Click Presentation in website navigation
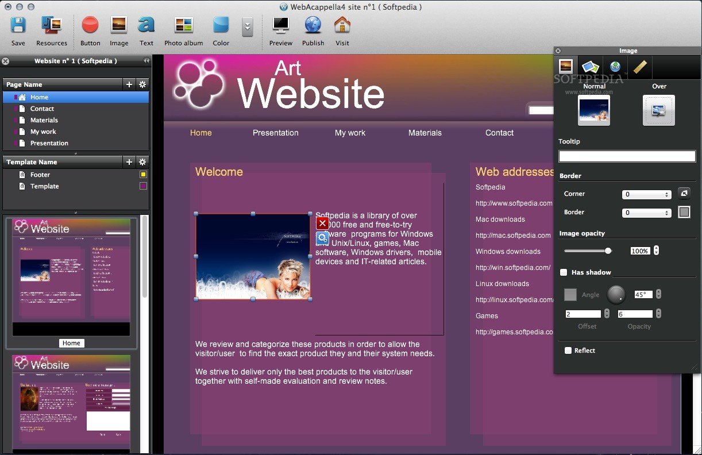The height and width of the screenshot is (455, 702). 276,133
